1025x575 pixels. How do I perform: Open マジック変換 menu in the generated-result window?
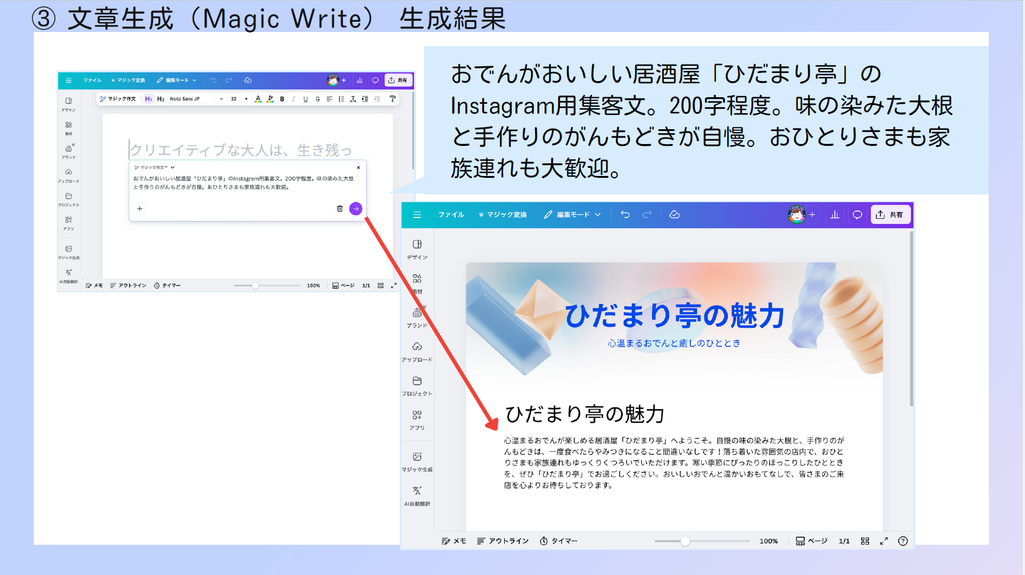[502, 215]
